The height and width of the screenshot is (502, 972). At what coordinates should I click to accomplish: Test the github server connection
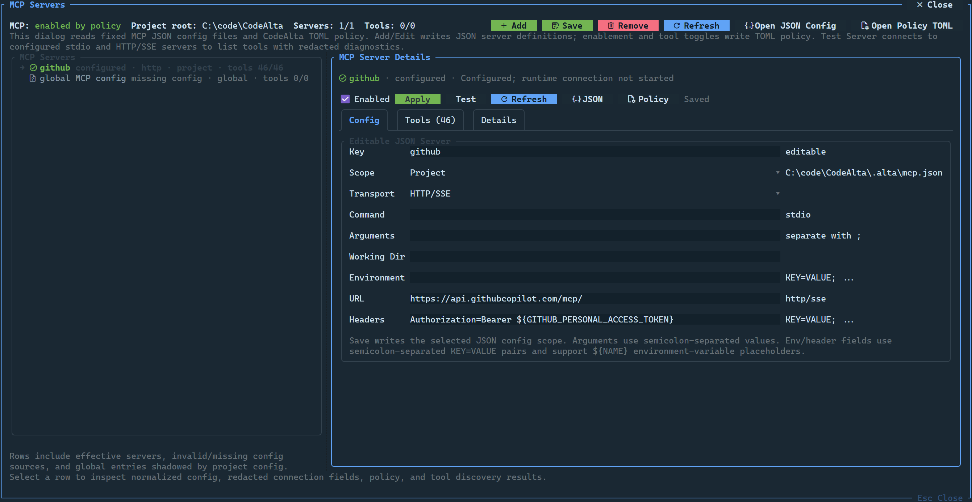tap(466, 99)
